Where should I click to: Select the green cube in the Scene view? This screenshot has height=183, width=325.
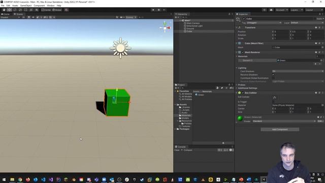click(117, 103)
